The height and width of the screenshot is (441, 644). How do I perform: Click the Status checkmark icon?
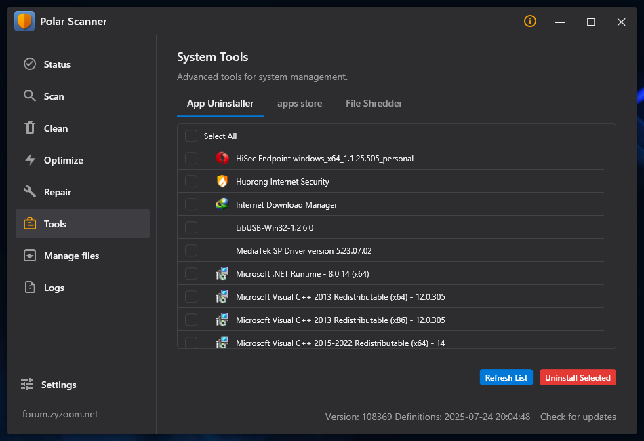pos(30,64)
